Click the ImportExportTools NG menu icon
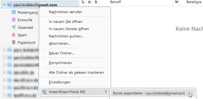 tap(44, 92)
